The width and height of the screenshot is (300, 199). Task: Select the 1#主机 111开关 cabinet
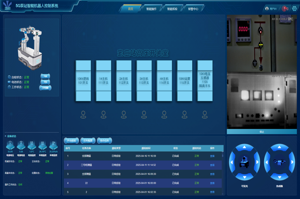pyautogui.click(x=103, y=81)
